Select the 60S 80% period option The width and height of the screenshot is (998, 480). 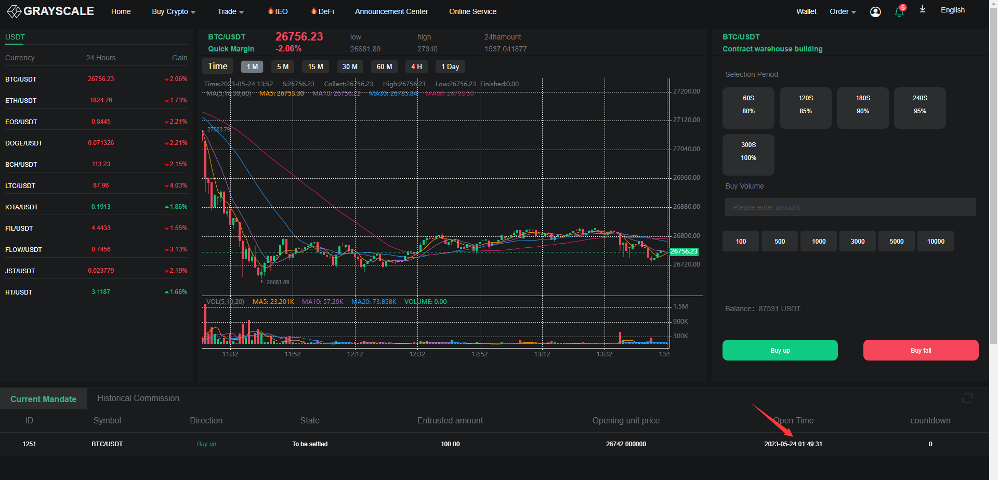click(x=748, y=108)
